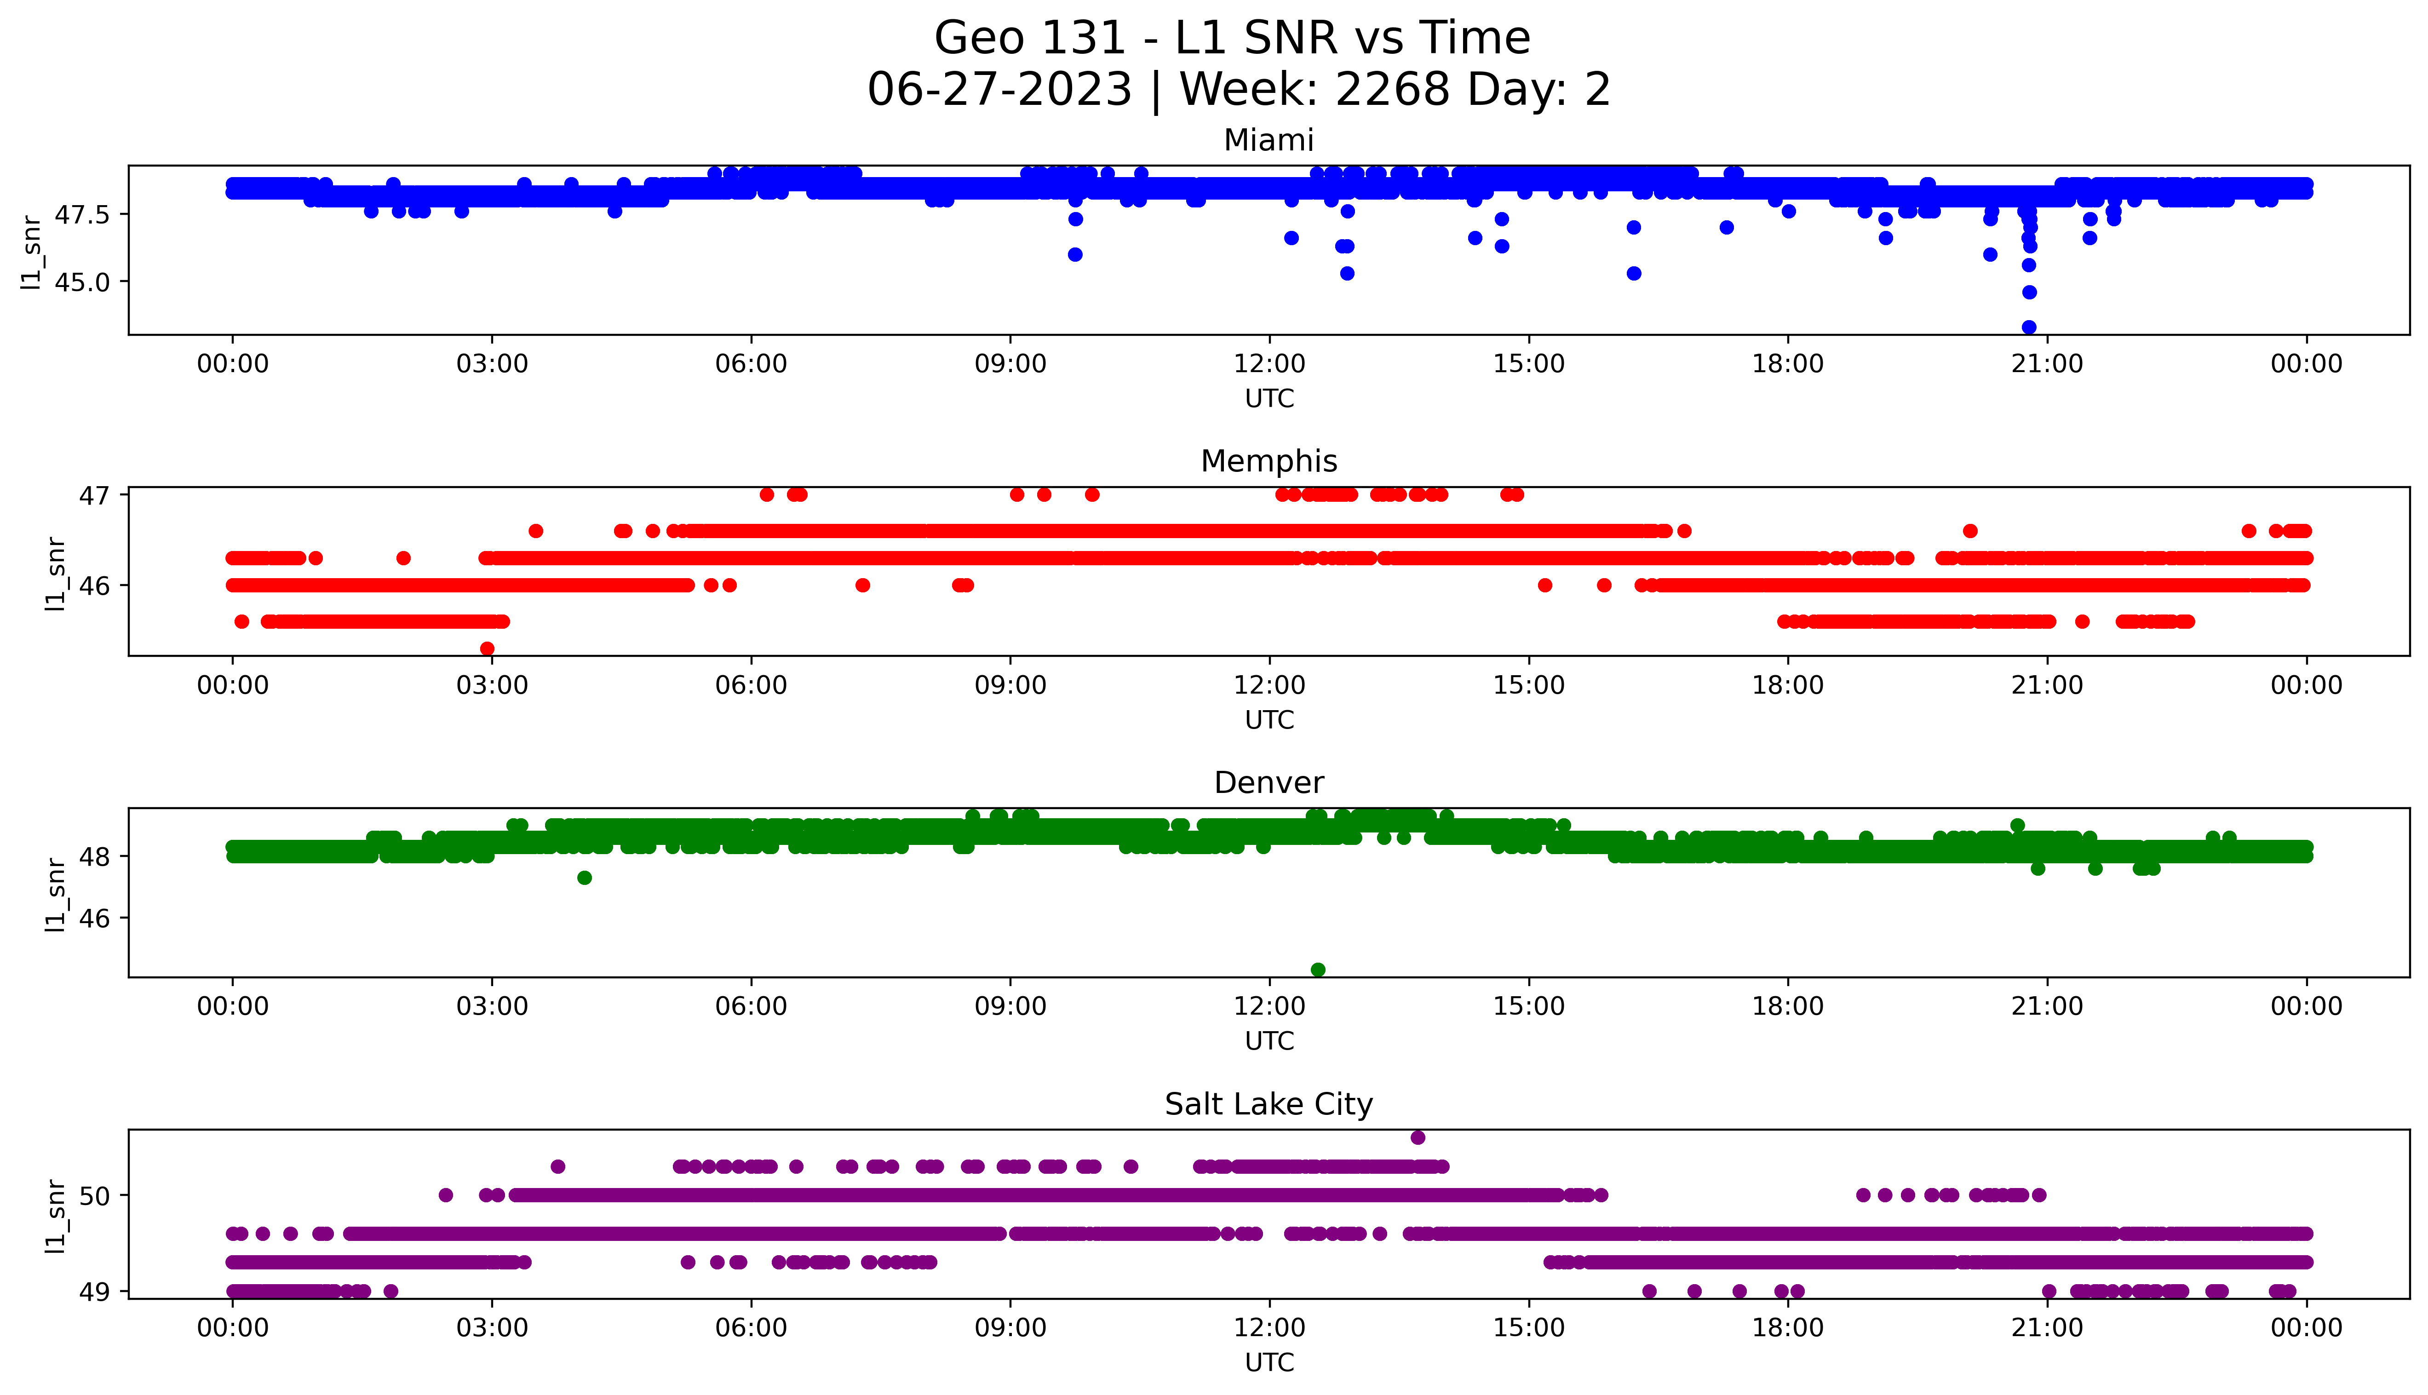Click the 12:00 tick label of Miami plot
Screen dimensions: 2428x1395
(1270, 364)
